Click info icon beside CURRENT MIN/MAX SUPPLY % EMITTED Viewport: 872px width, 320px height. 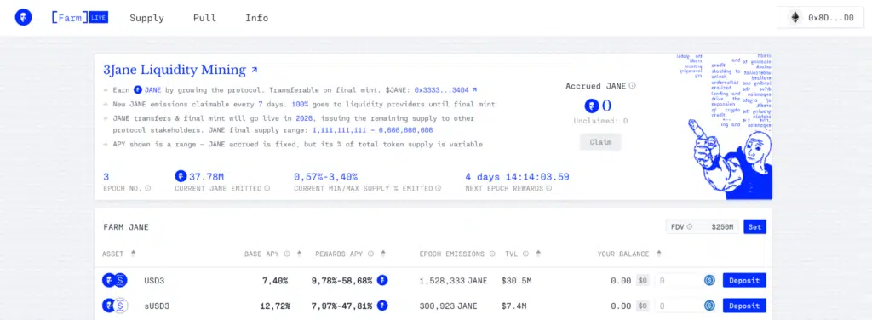tap(439, 188)
